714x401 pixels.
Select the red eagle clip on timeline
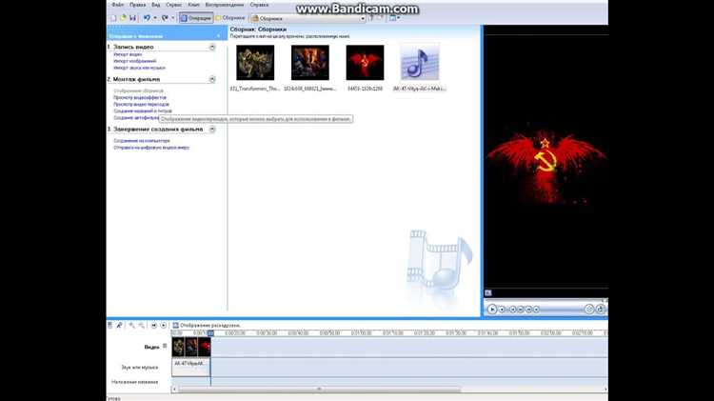205,348
